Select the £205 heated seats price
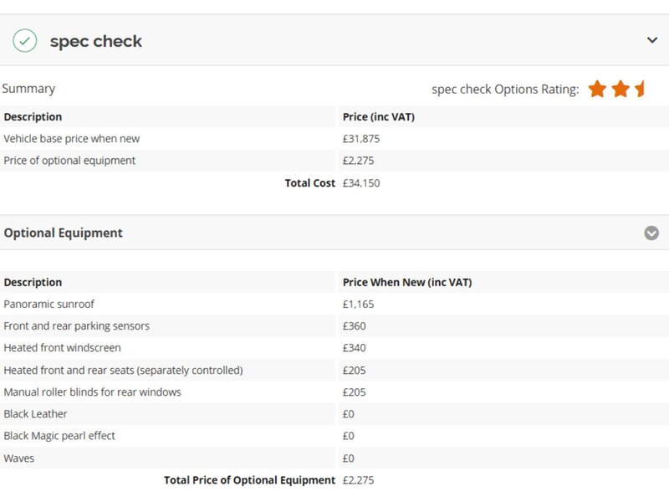The width and height of the screenshot is (669, 502). tap(354, 370)
